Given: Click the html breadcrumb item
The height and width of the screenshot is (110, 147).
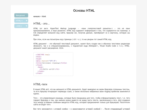Looking at the screenshot, I should tap(44, 17).
